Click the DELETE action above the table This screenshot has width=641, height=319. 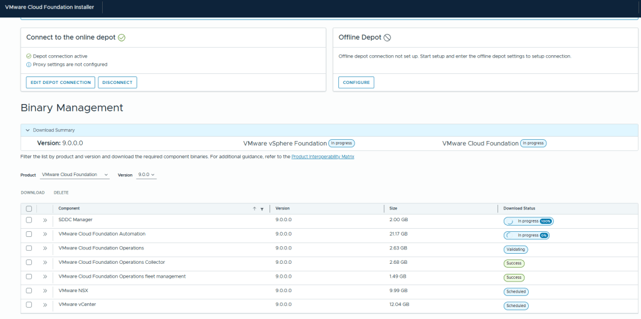pyautogui.click(x=61, y=192)
